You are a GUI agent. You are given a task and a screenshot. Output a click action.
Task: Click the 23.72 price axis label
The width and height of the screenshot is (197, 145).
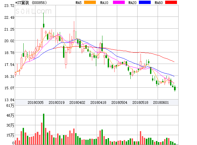pos(9,6)
